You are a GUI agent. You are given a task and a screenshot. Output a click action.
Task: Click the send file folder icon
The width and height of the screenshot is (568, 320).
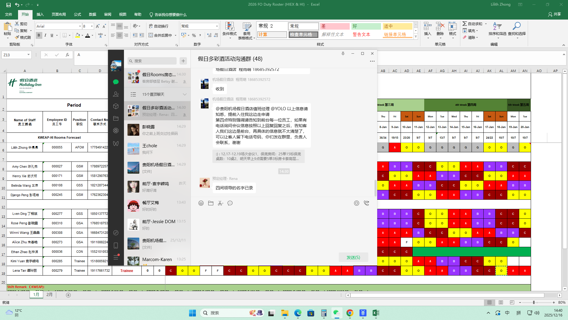(211, 203)
